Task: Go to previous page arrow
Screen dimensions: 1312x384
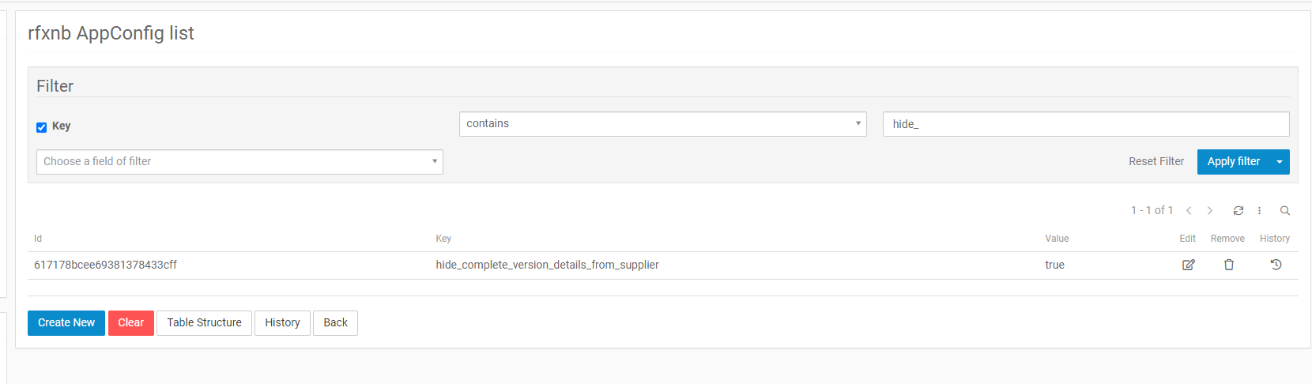Action: (1189, 210)
